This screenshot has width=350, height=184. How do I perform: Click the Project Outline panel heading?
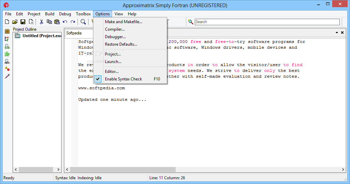point(25,29)
